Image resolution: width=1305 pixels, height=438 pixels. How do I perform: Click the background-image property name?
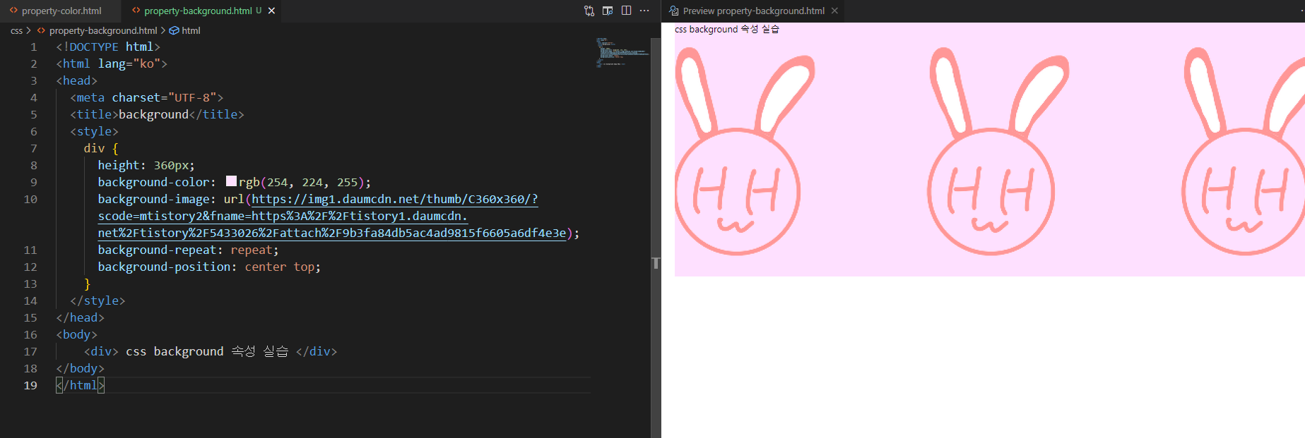(153, 199)
